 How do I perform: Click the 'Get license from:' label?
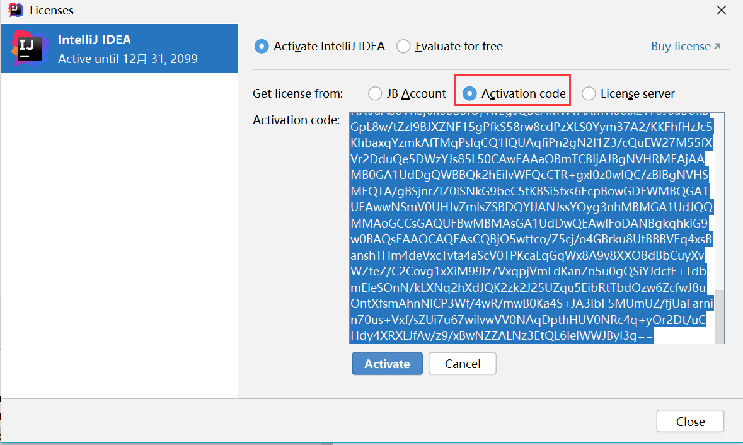click(298, 94)
